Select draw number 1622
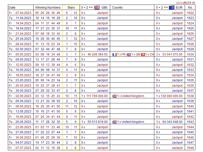This screenshot has width=203, height=152. (x=190, y=13)
